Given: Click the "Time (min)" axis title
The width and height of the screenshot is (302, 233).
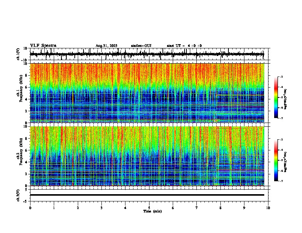Looking at the screenshot, I should [153, 211].
